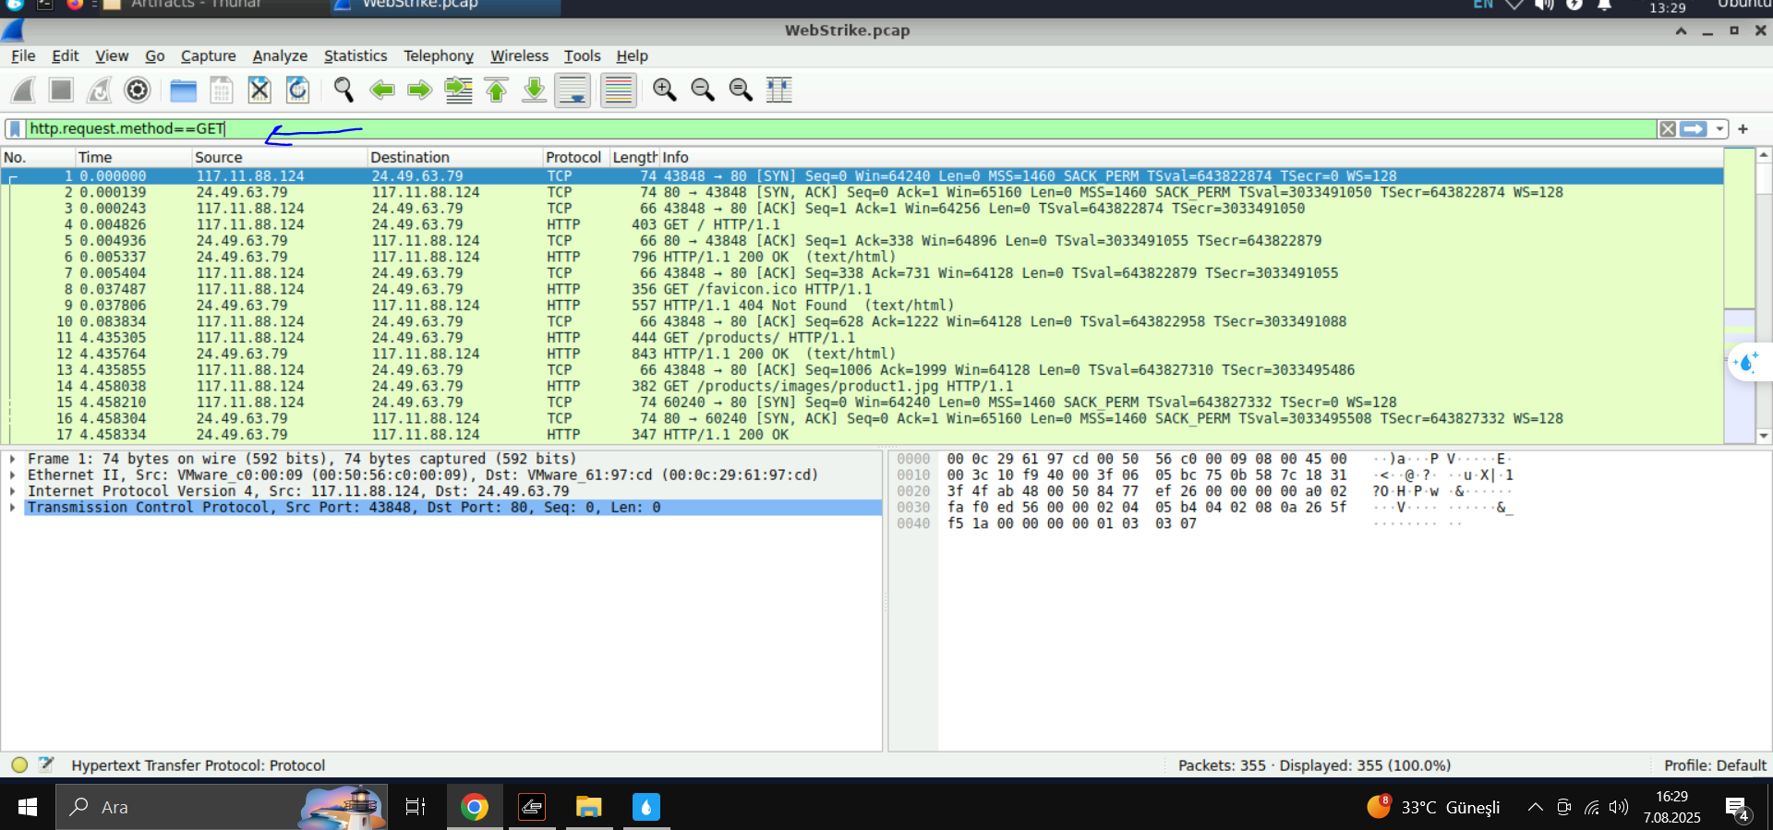Select packet 9 404 Not Found

pos(862,306)
